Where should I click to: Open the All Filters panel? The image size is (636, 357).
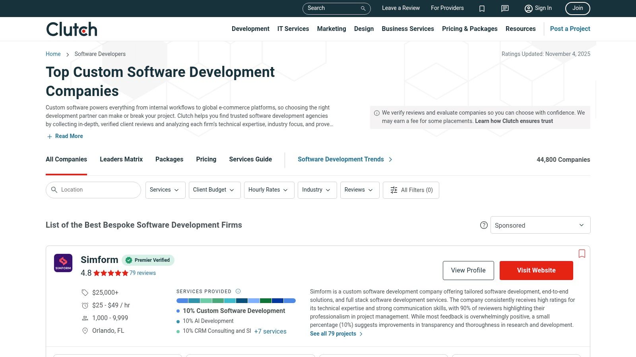point(411,190)
